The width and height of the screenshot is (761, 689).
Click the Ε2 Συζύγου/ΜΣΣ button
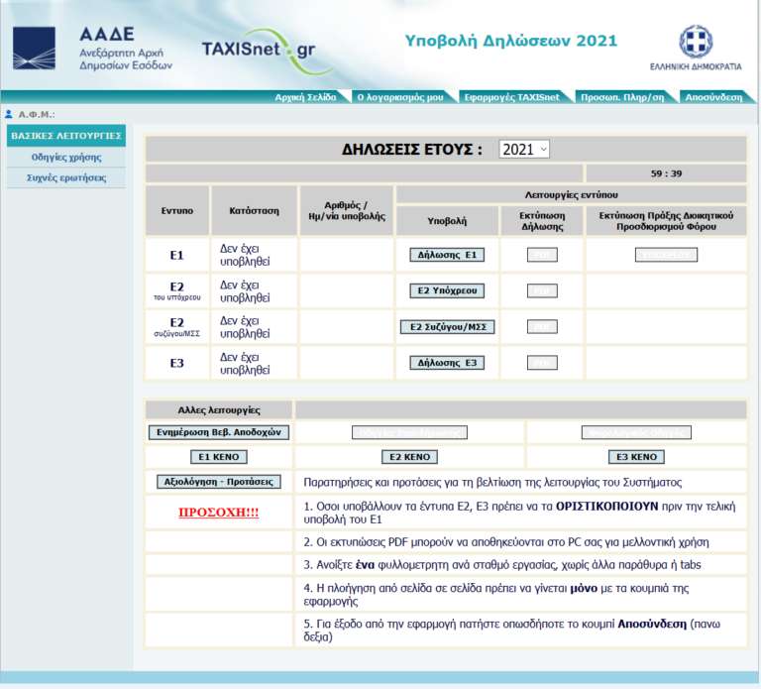[448, 327]
